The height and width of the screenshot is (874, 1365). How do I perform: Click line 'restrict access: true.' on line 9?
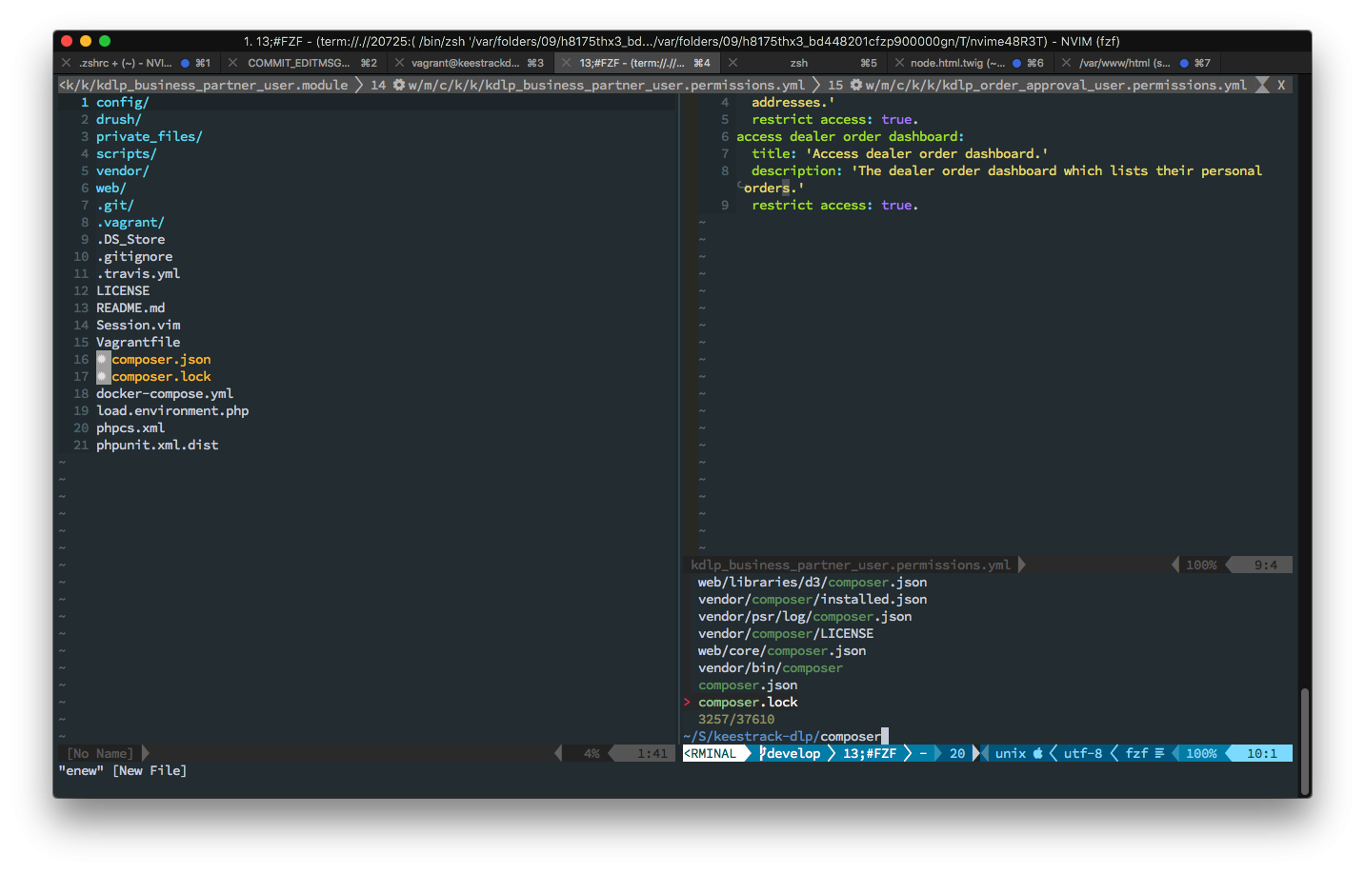coord(835,205)
